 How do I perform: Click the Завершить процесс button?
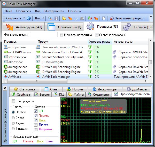pos(127,18)
